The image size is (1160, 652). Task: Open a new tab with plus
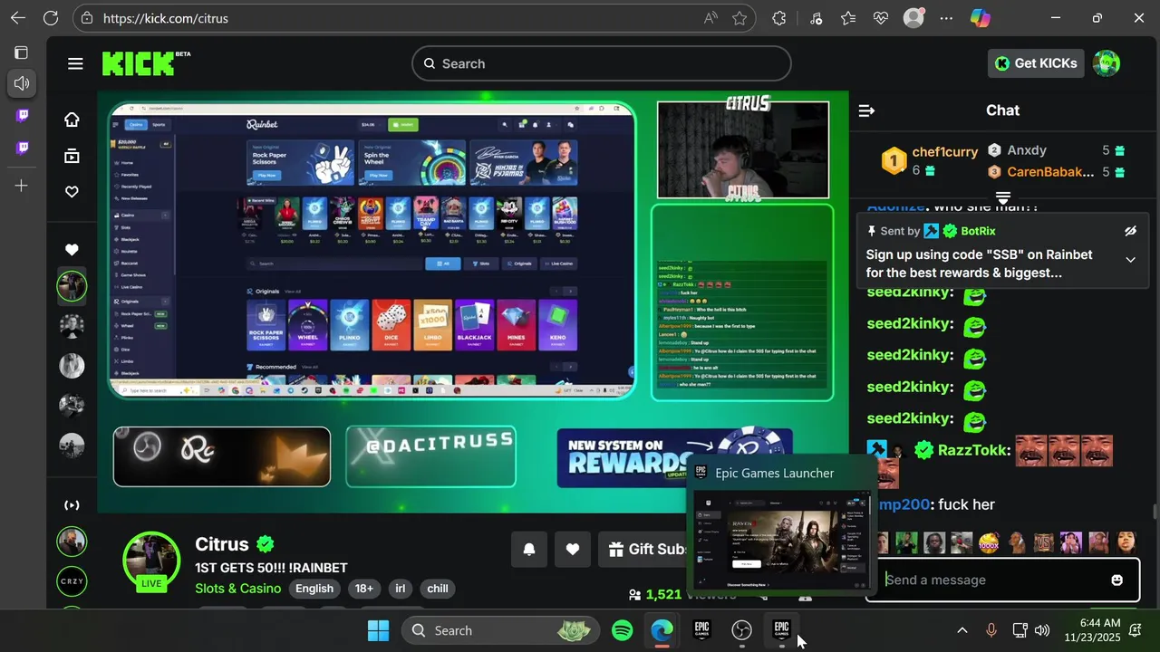click(x=22, y=186)
